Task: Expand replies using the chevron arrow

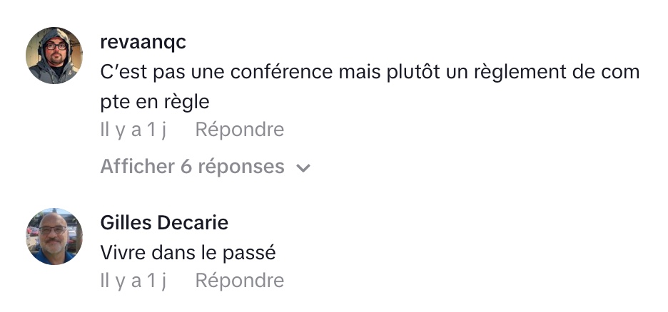Action: [303, 168]
